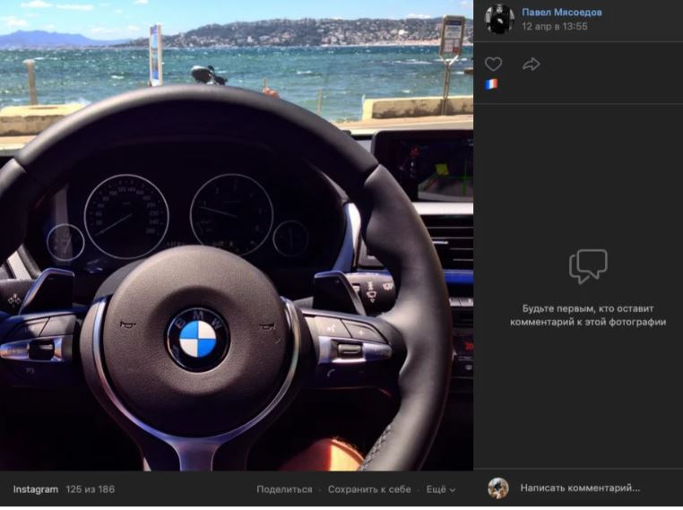The width and height of the screenshot is (683, 510).
Task: Click Поделиться under the photo
Action: 284,489
